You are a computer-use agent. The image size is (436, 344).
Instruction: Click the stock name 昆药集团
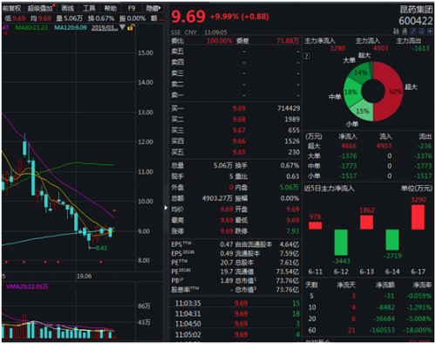[416, 10]
